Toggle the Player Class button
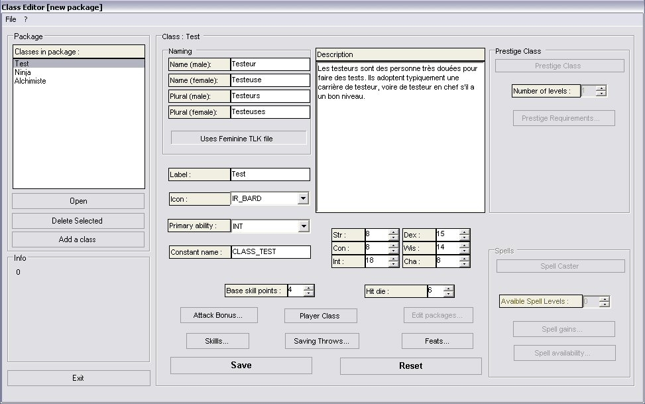 tap(321, 316)
